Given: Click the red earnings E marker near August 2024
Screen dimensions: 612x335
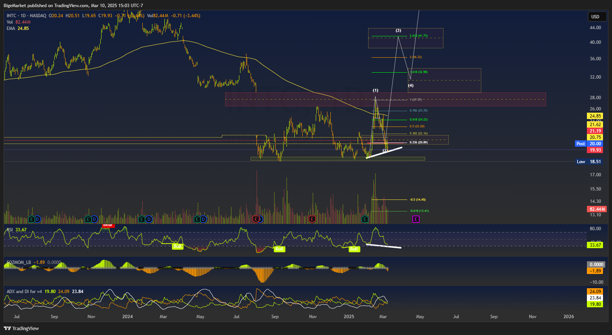Looking at the screenshot, I should [x=256, y=219].
